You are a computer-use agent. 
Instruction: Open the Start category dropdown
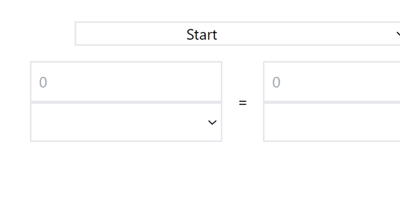tap(238, 34)
